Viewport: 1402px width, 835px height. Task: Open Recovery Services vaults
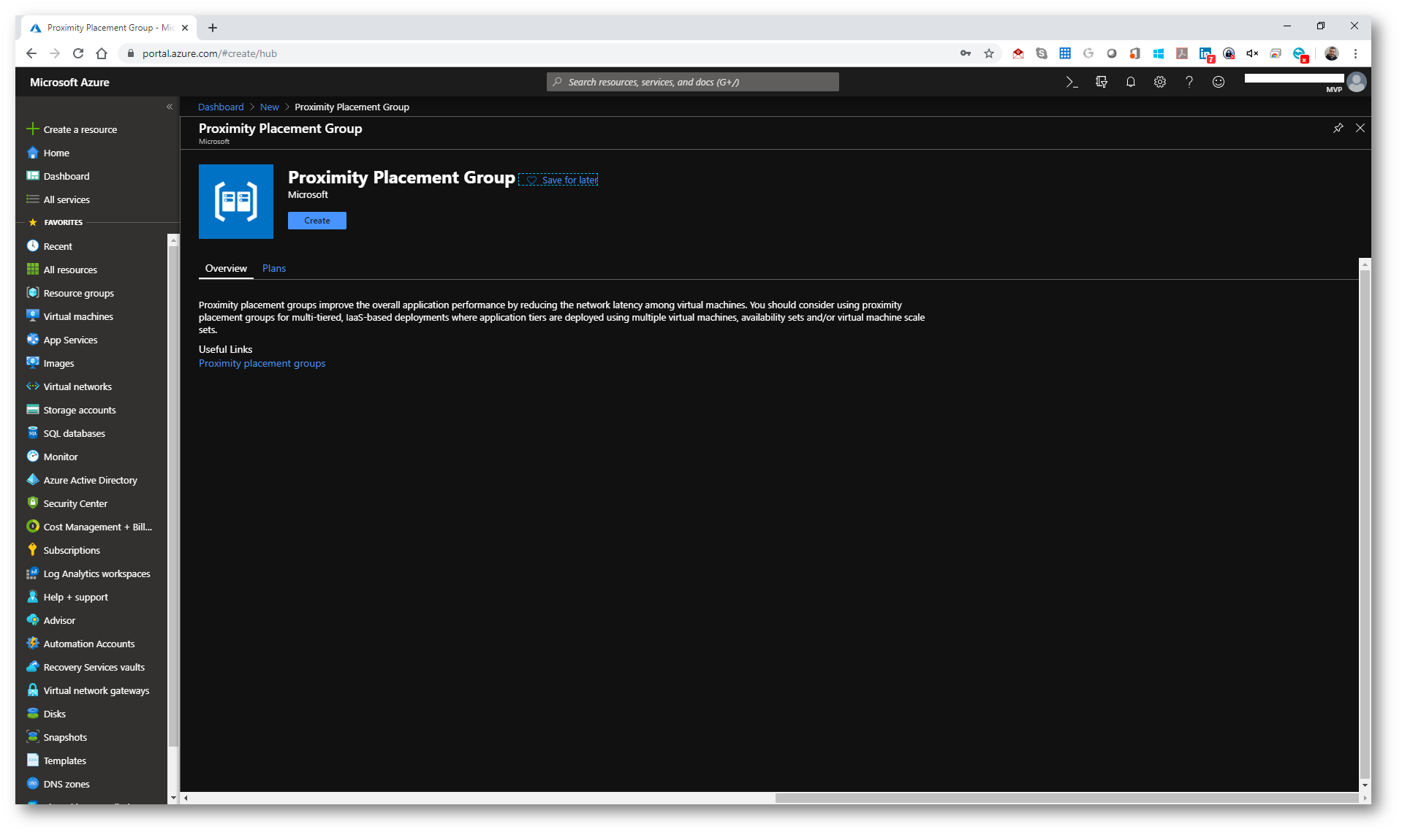(94, 667)
